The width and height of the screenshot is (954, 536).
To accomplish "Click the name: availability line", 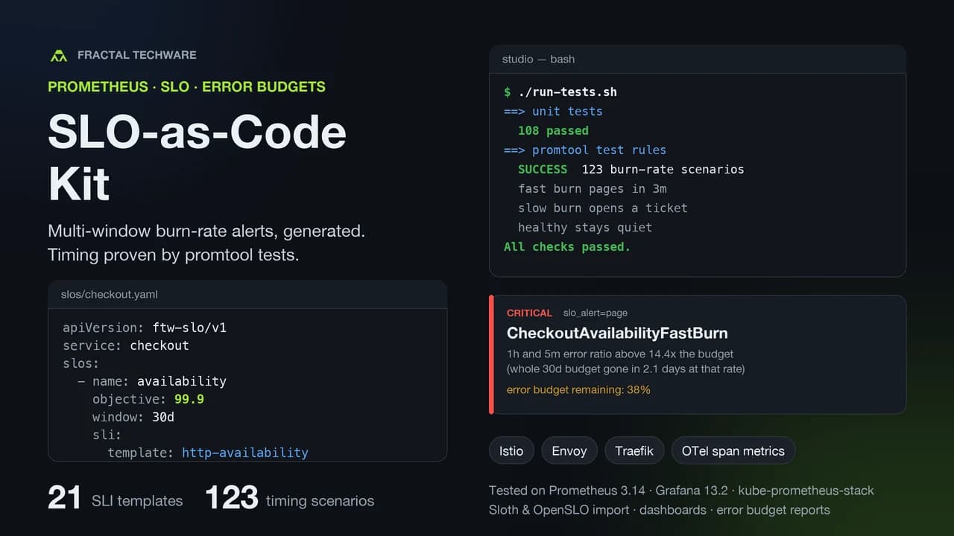I will point(152,381).
